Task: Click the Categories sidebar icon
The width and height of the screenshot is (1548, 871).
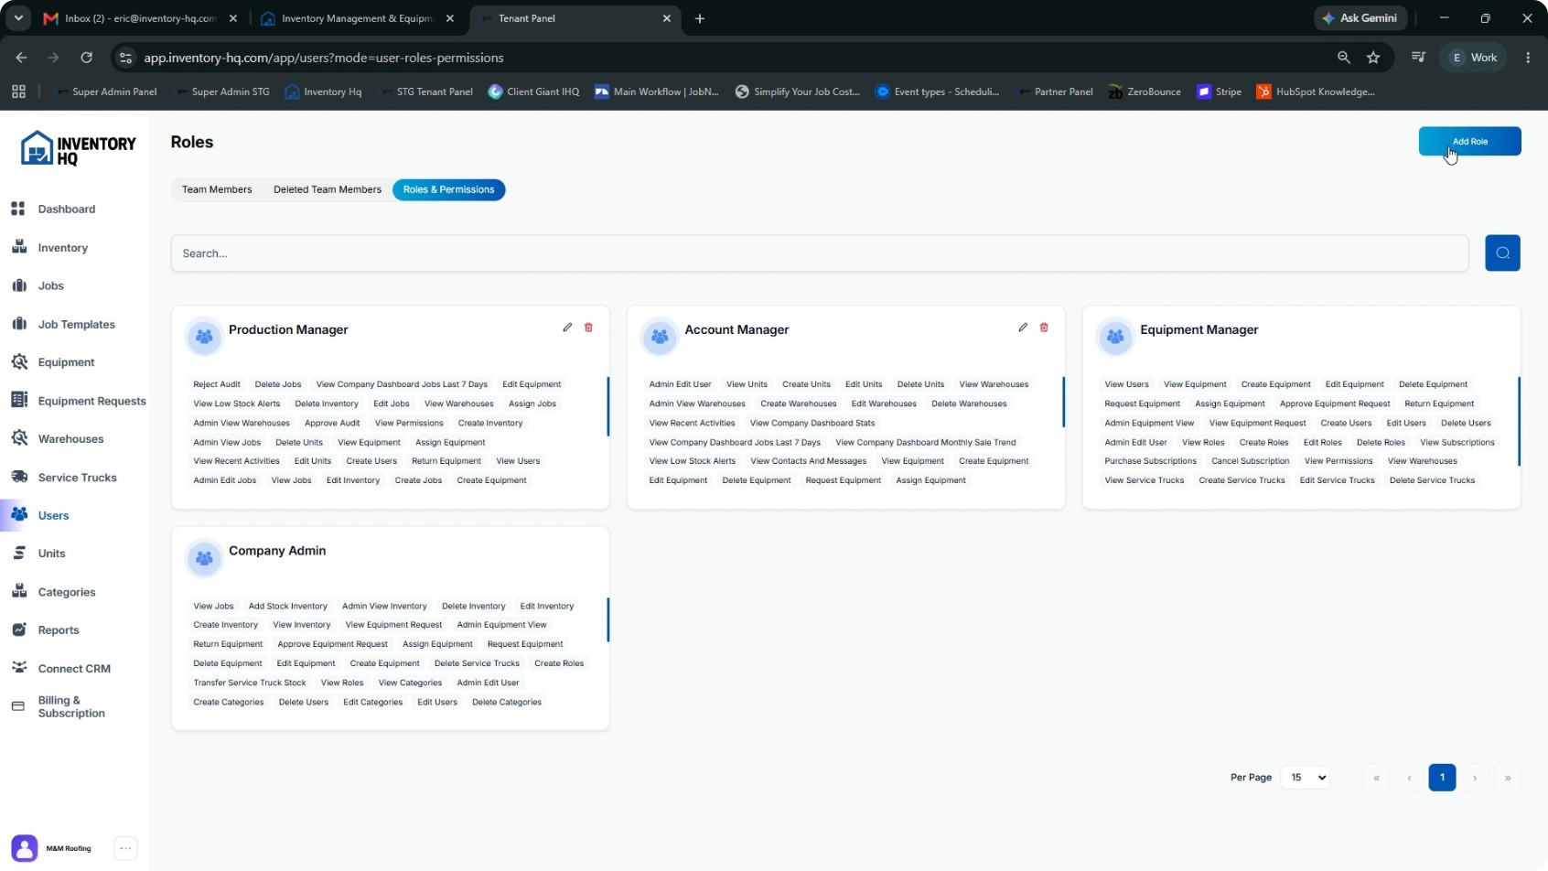Action: coord(18,591)
